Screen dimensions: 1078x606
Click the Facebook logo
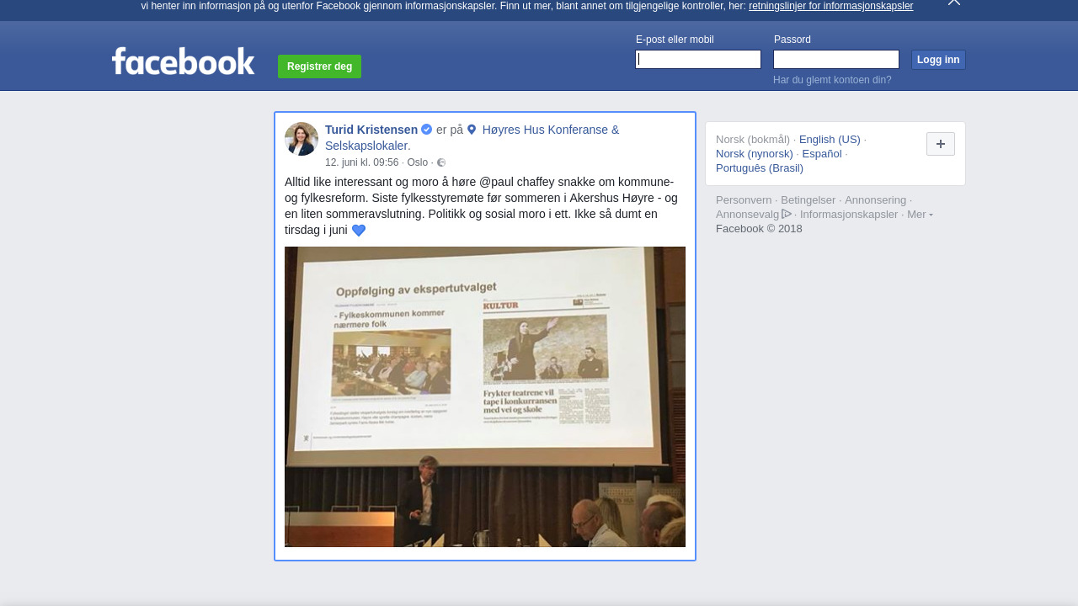183,61
